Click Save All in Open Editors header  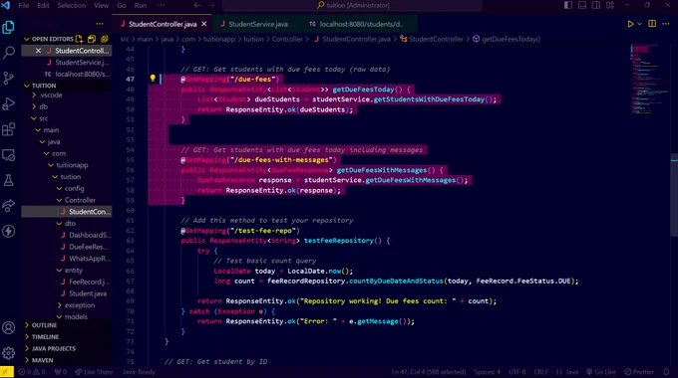click(92, 39)
